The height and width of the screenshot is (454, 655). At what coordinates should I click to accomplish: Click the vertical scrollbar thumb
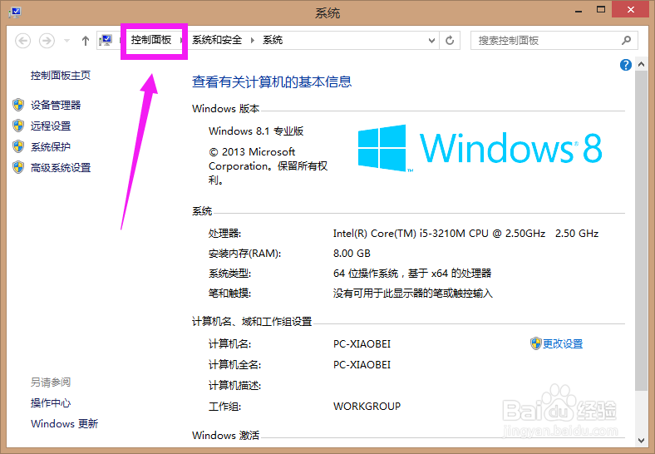point(641,231)
